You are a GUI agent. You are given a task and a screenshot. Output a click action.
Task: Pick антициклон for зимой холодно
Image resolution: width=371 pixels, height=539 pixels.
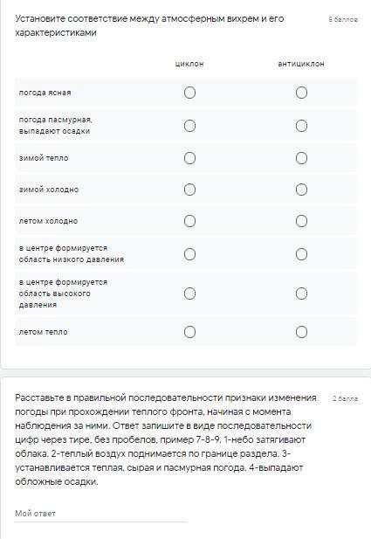(x=301, y=190)
